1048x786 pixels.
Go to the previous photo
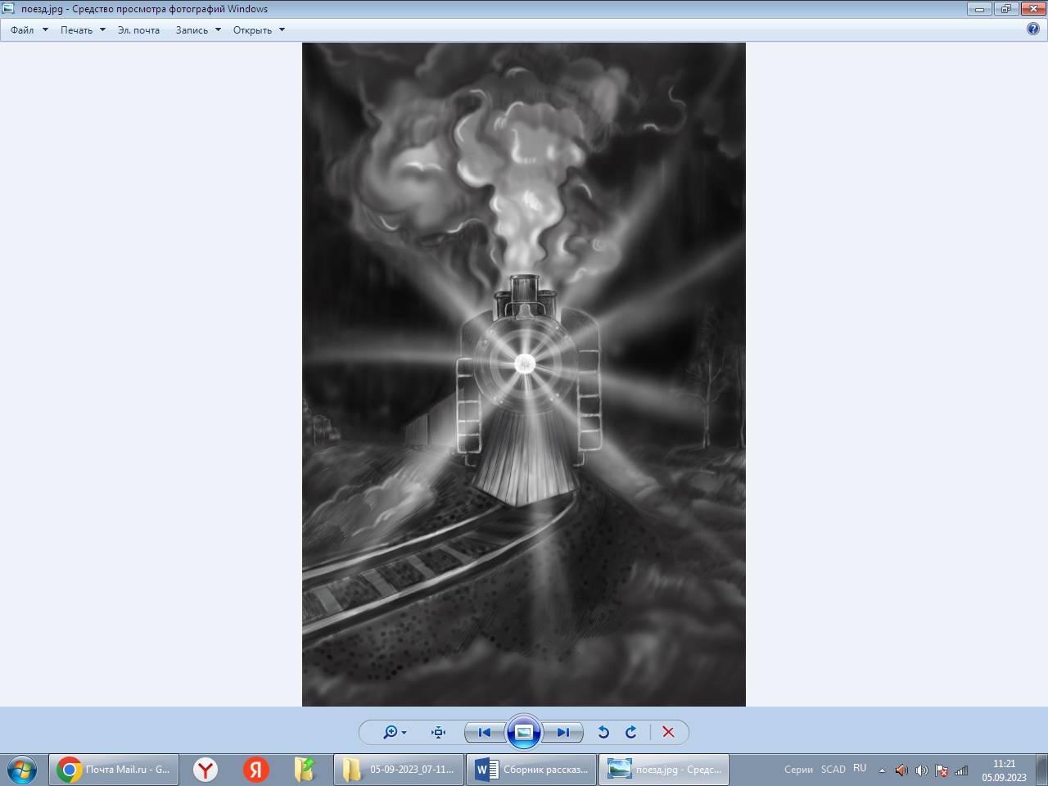pyautogui.click(x=484, y=732)
